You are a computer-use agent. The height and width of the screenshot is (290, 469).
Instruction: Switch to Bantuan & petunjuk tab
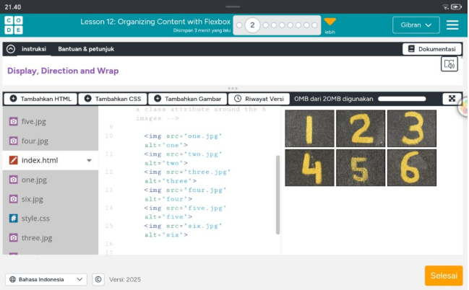click(x=86, y=49)
